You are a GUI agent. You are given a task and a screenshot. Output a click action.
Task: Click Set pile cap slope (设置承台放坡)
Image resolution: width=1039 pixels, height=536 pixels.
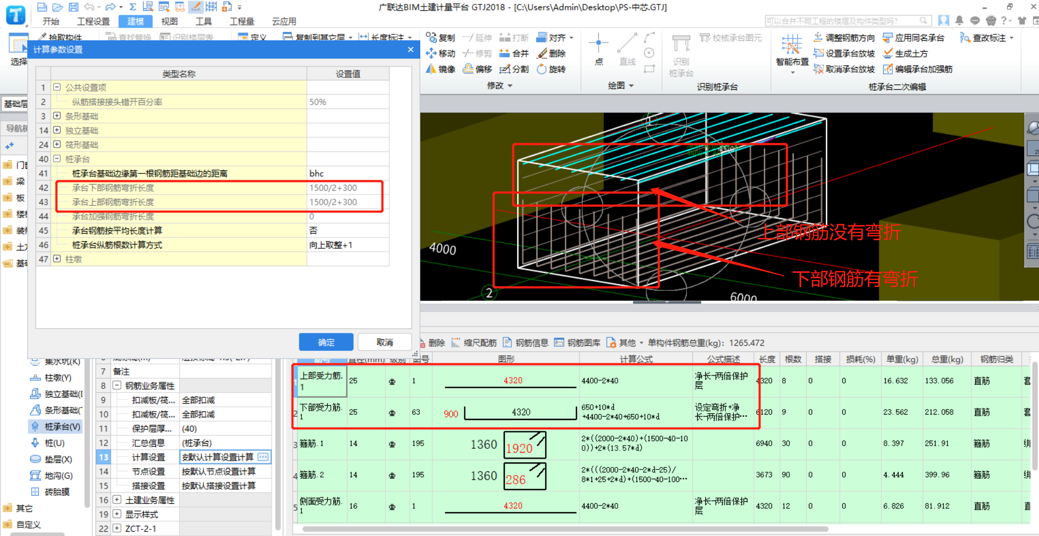click(844, 53)
